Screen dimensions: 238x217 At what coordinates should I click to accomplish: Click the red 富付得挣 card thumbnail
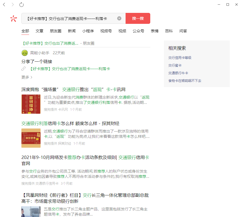click(31, 104)
